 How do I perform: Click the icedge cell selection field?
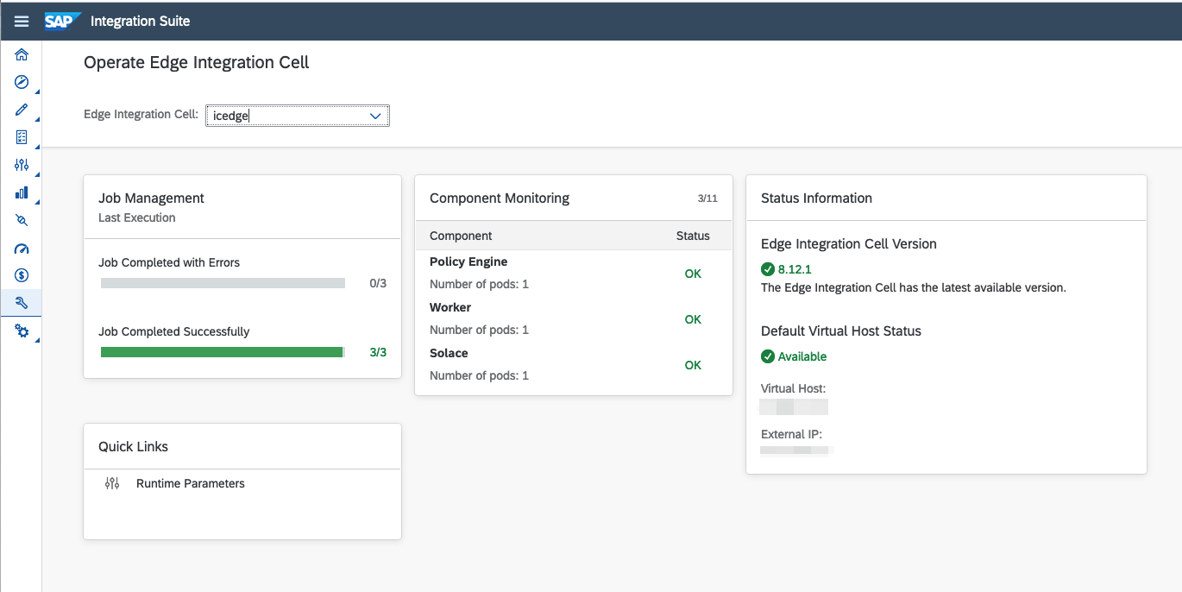(298, 116)
